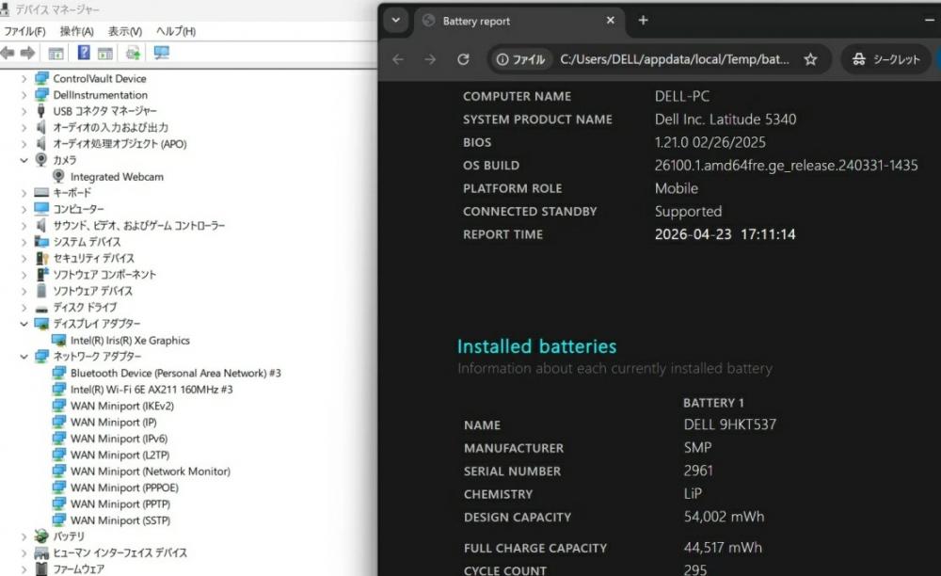Click the ソフトウェア デバイス icon
The width and height of the screenshot is (941, 576).
click(x=41, y=291)
